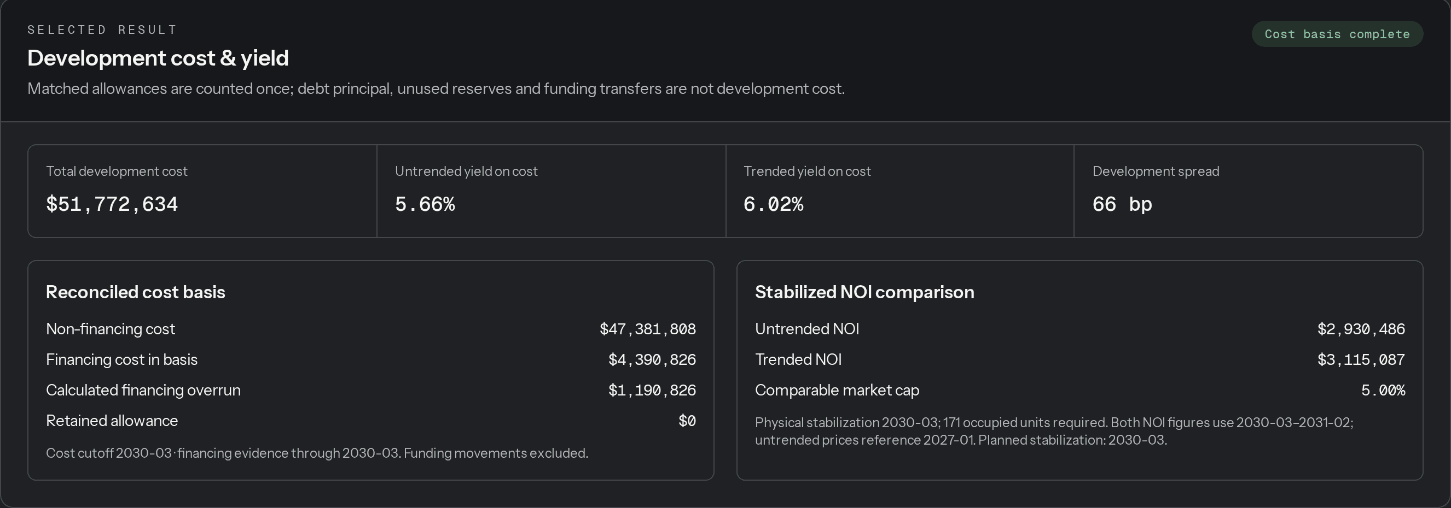Click the "Total development cost" label

point(117,171)
